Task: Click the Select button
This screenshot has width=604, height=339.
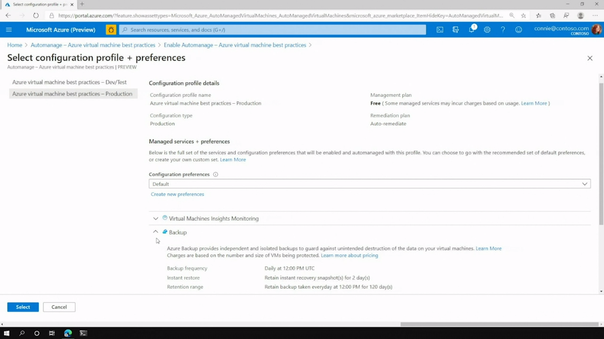Action: (23, 307)
